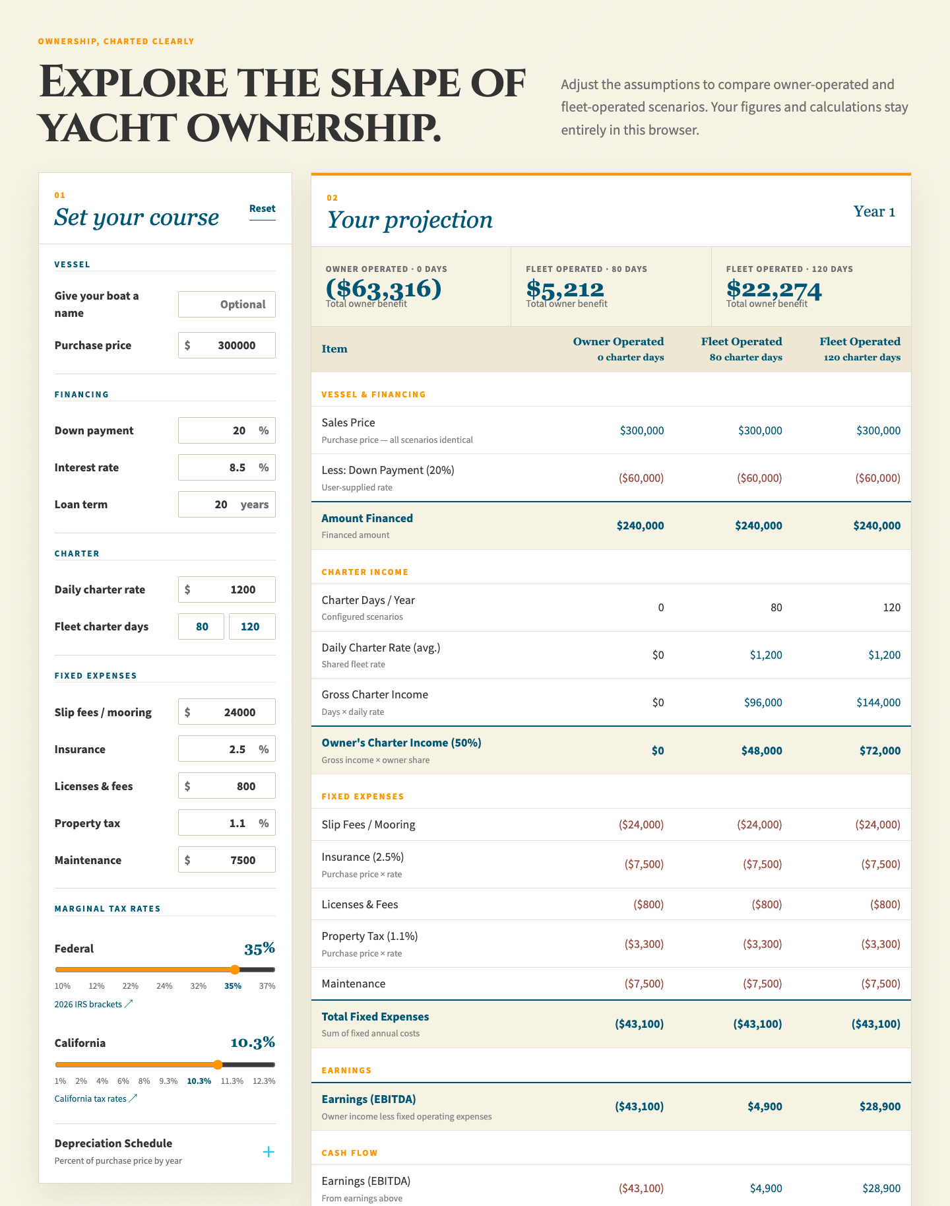Click the Federal tax rate slider handle

click(x=235, y=970)
